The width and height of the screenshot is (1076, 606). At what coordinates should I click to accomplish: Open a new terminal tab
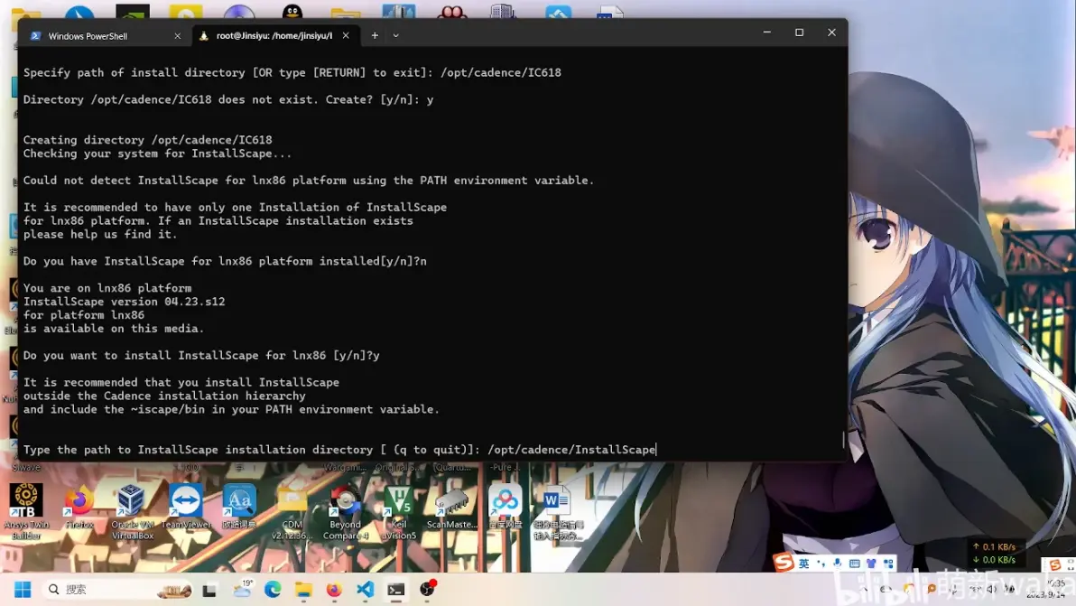pyautogui.click(x=375, y=36)
